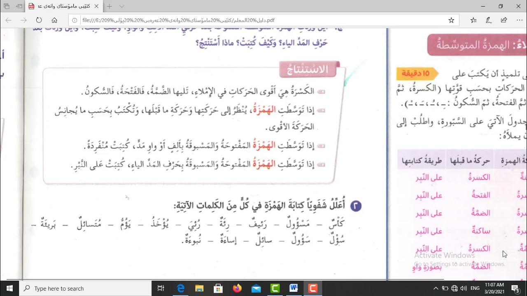Click the الفتحة cell in table
527x296 pixels.
[481, 195]
